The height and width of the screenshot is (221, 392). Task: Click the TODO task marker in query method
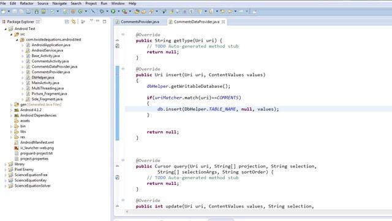[x=118, y=177]
